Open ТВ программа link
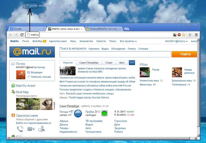 point(94,121)
